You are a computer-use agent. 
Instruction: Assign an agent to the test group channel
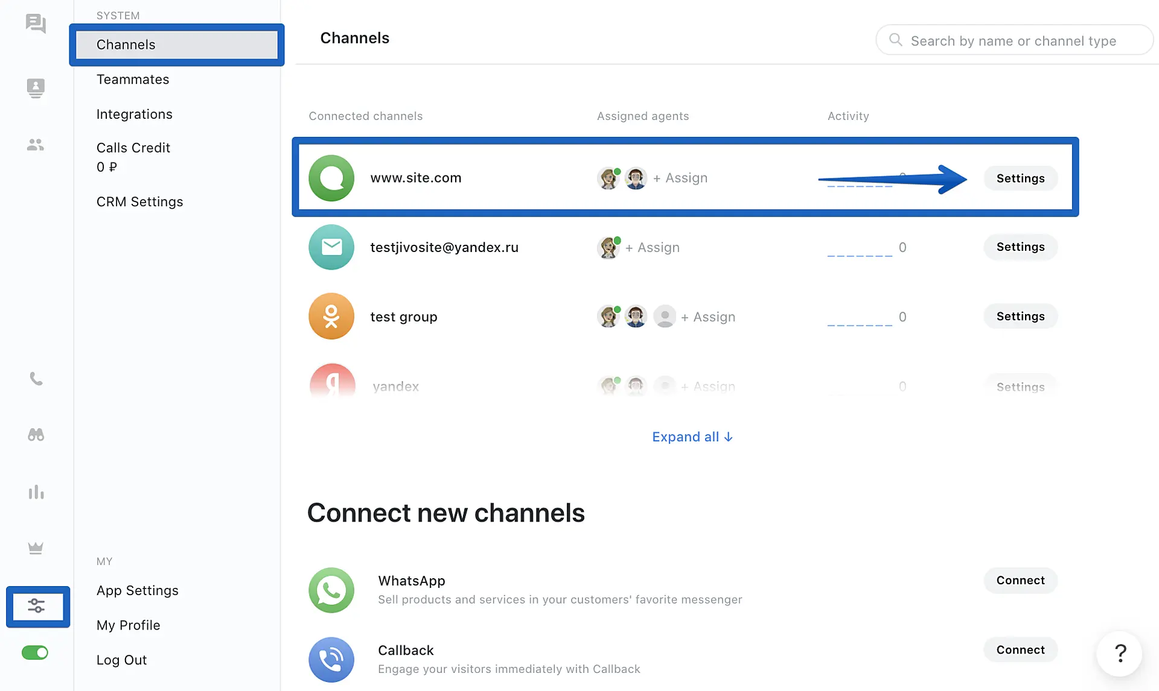click(708, 317)
